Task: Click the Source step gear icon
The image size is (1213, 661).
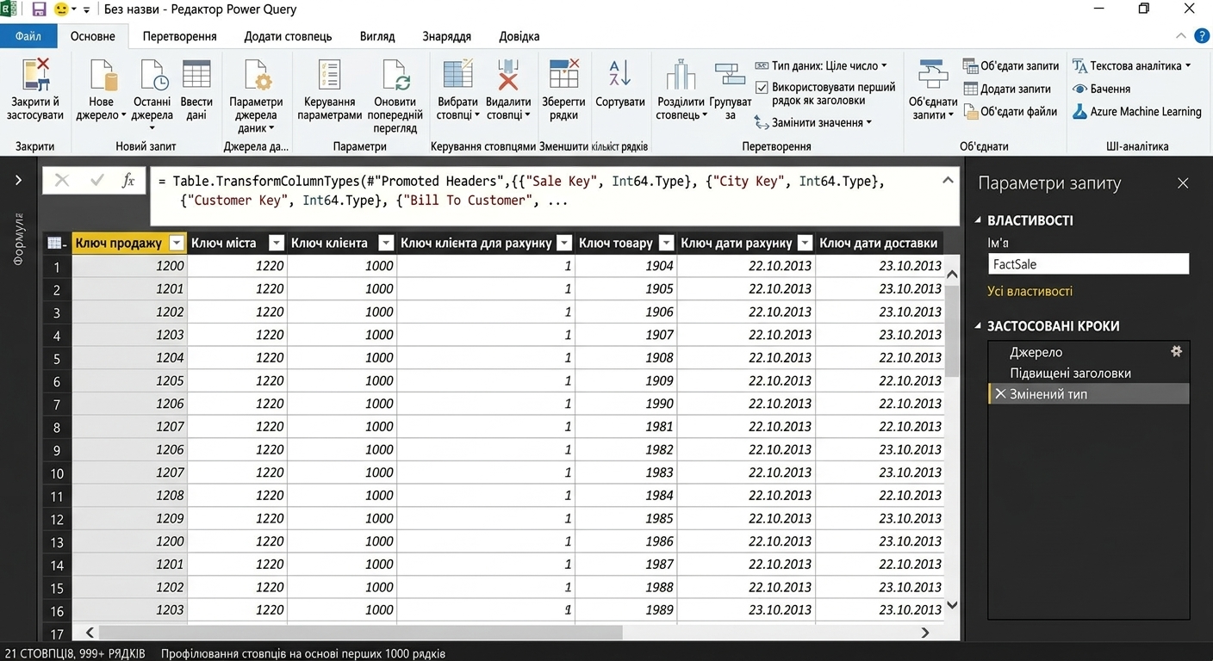Action: [x=1176, y=351]
